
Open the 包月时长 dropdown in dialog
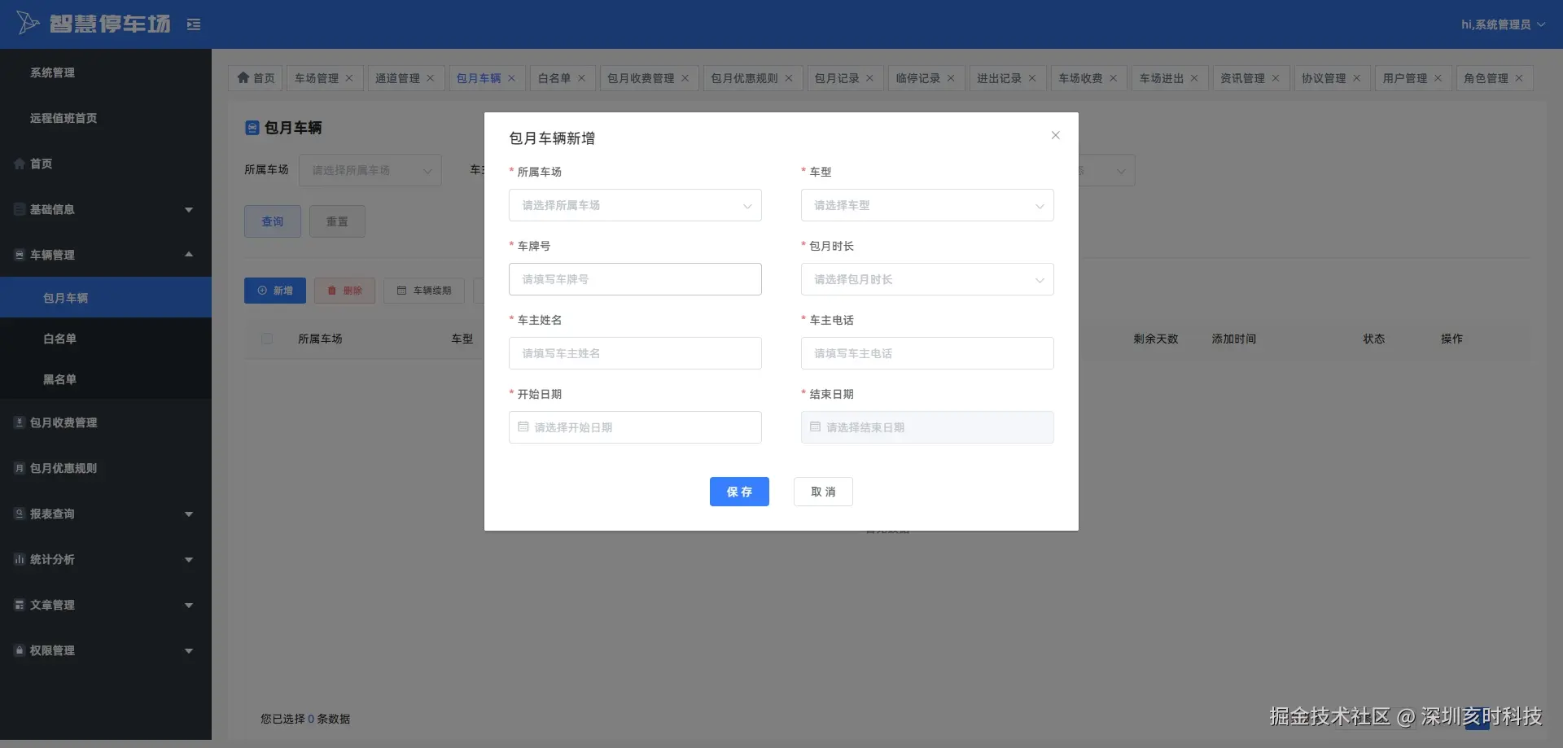(927, 279)
